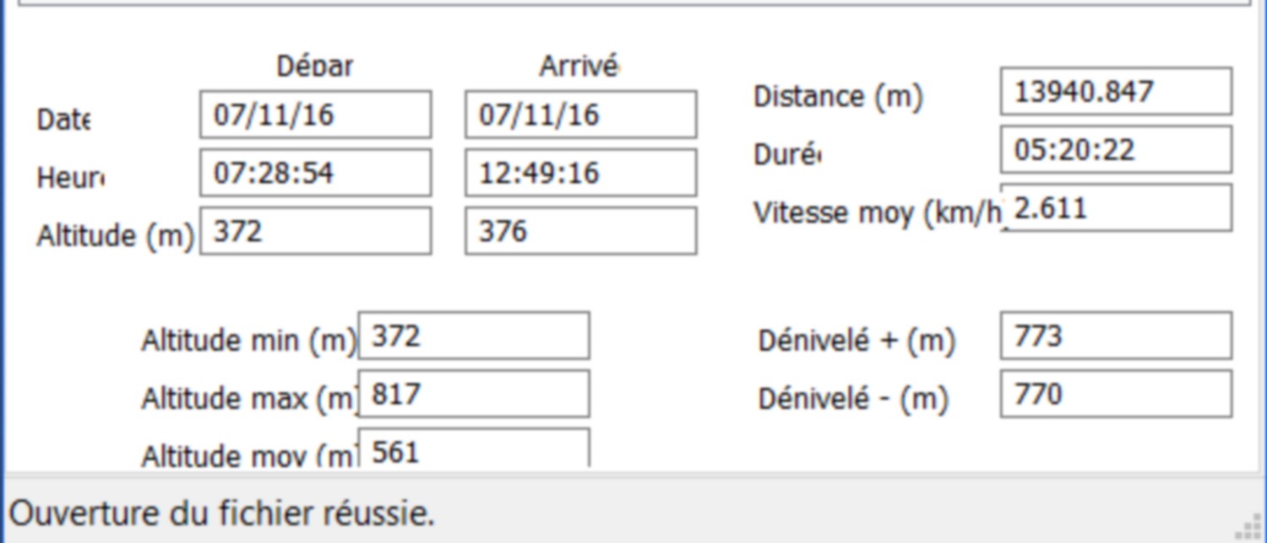The height and width of the screenshot is (543, 1267).
Task: Click the departure date field 07/11/16
Action: [x=316, y=115]
